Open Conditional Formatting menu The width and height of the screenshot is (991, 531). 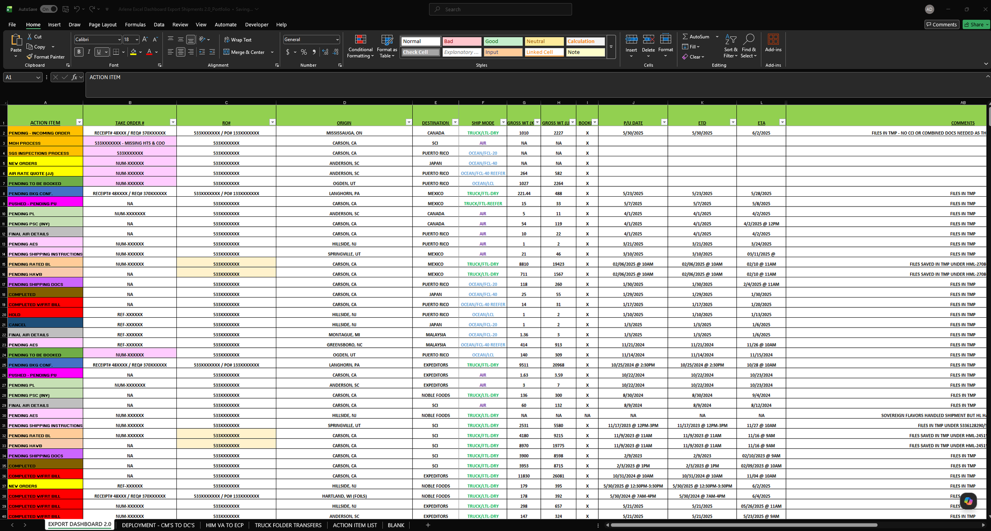tap(360, 47)
